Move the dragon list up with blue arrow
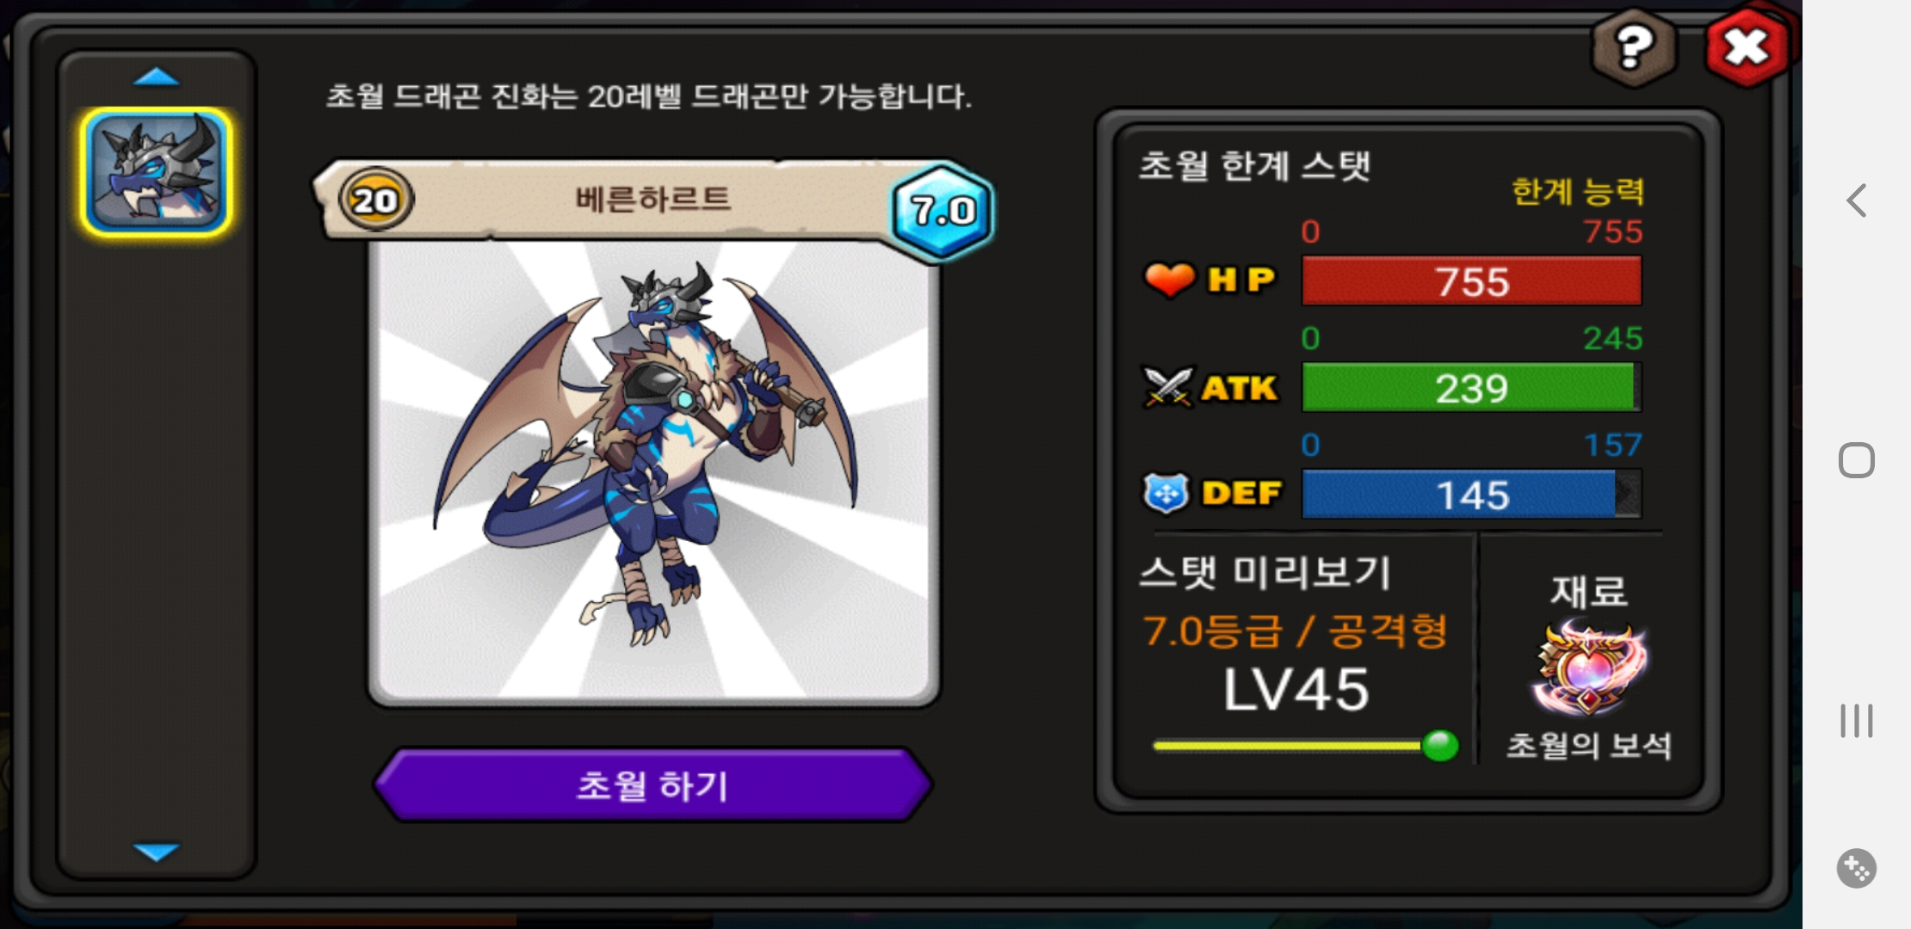Image resolution: width=1911 pixels, height=929 pixels. (x=157, y=77)
